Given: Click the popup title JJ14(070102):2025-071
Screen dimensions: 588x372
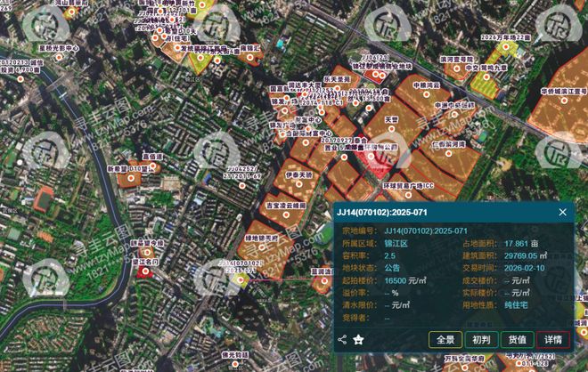Looking at the screenshot, I should 381,213.
